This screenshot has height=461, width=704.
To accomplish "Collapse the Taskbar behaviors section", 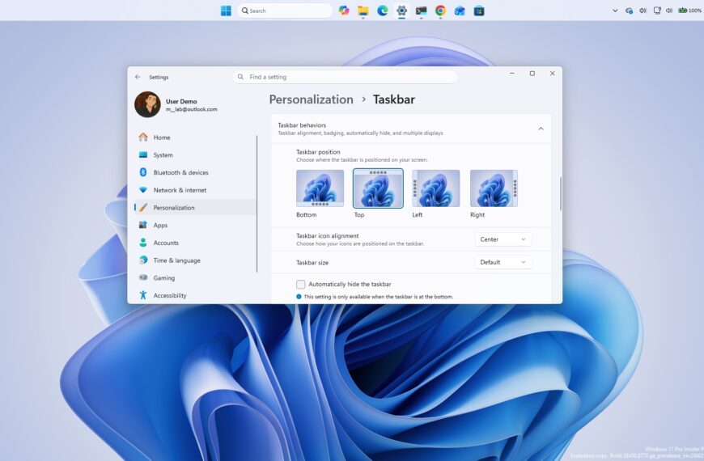I will [x=541, y=129].
